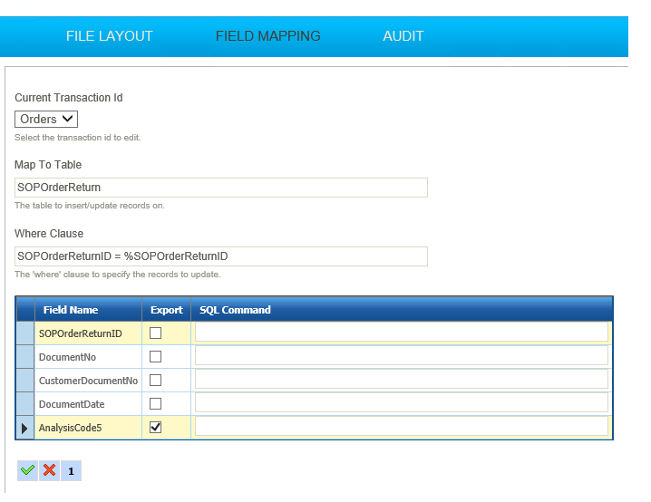Image resolution: width=651 pixels, height=502 pixels.
Task: Click the Export column header
Action: (x=166, y=310)
